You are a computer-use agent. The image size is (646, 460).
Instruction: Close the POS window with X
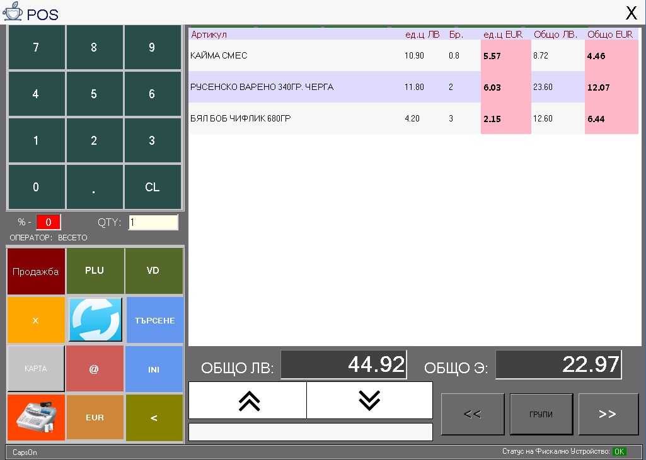tap(631, 13)
